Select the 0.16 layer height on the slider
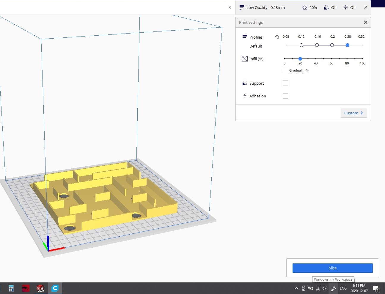 coord(317,45)
